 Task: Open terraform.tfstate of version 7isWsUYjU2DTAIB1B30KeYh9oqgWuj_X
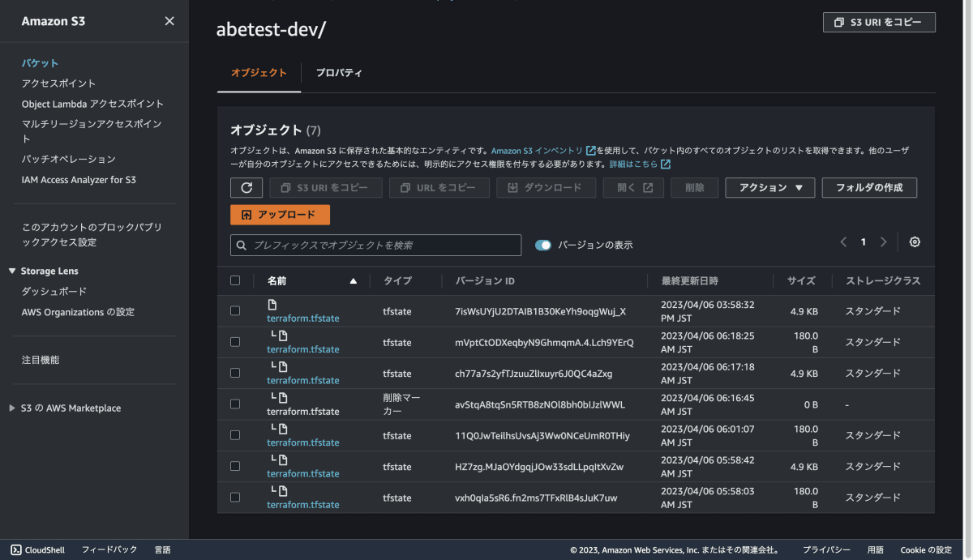(302, 318)
